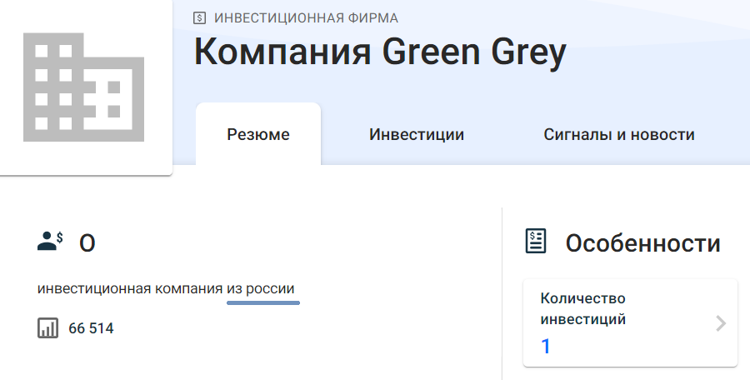Viewport: 750px width, 380px height.
Task: Click the blue investment count number 1
Action: coord(546,346)
